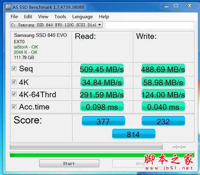Click the green overall progress bar

102,154
